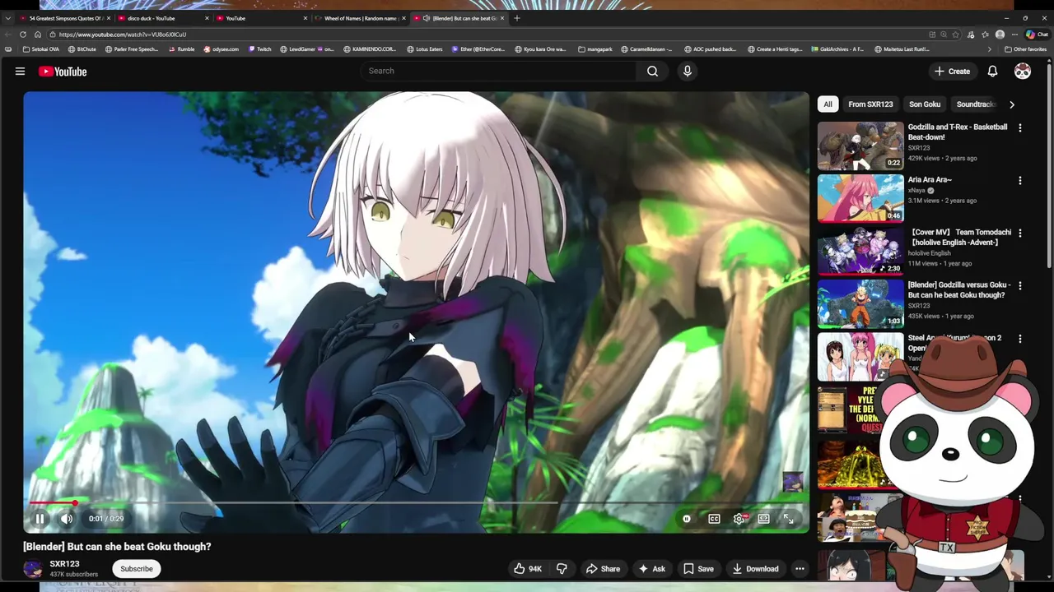Switch to theater mode
1054x592 pixels.
tap(764, 519)
